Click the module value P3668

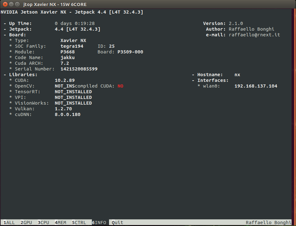click(x=68, y=52)
